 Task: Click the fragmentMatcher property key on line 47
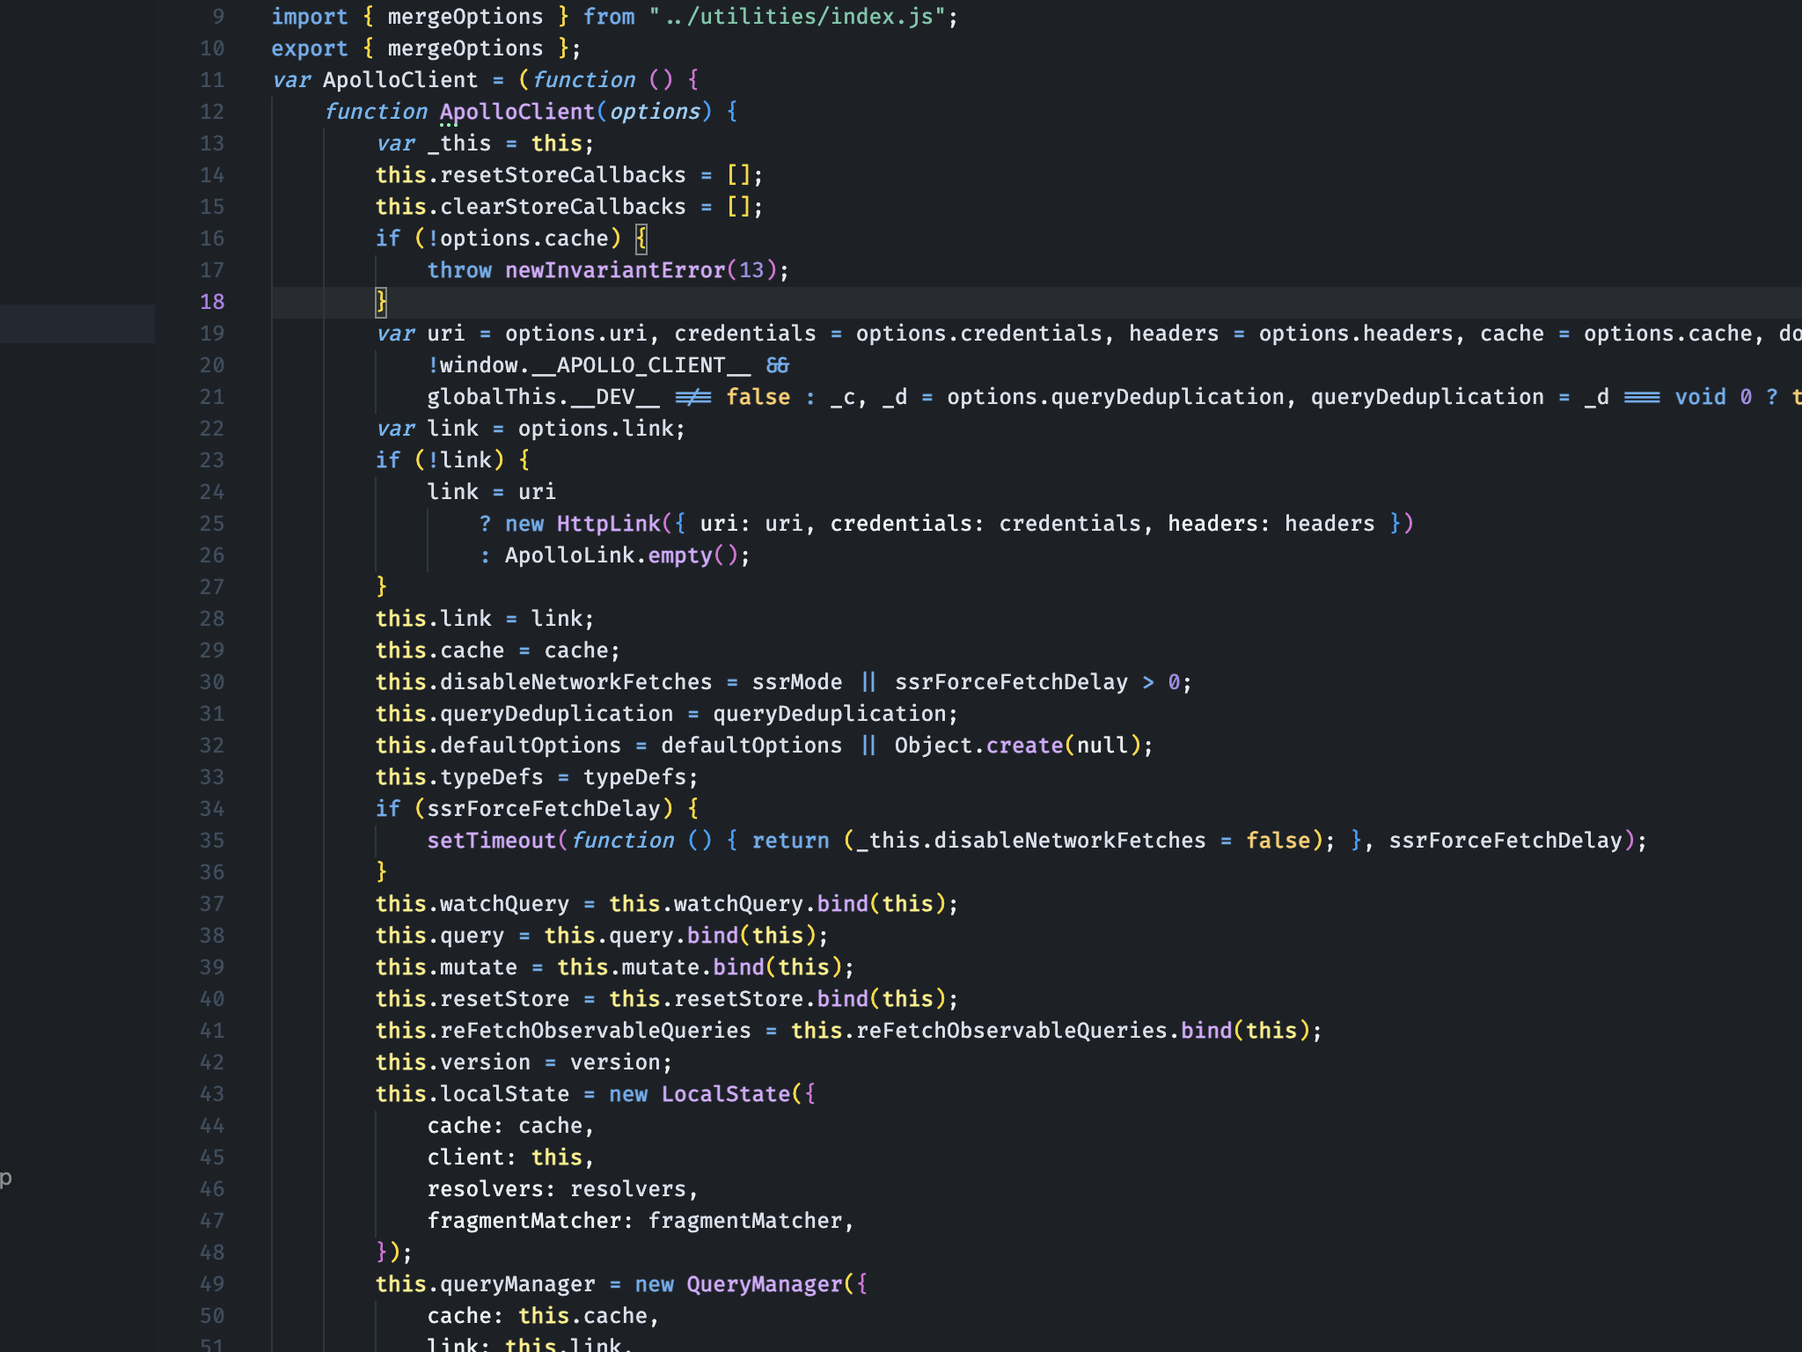click(x=524, y=1221)
